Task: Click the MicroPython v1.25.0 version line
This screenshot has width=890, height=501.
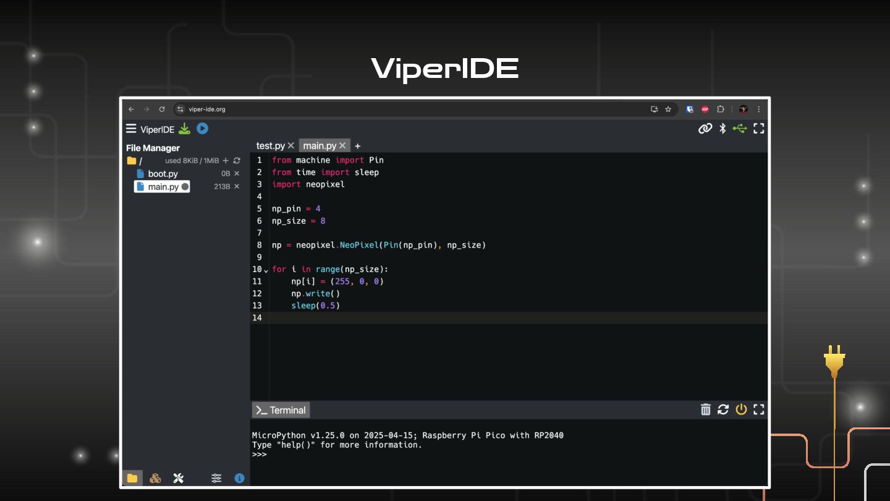Action: [408, 435]
